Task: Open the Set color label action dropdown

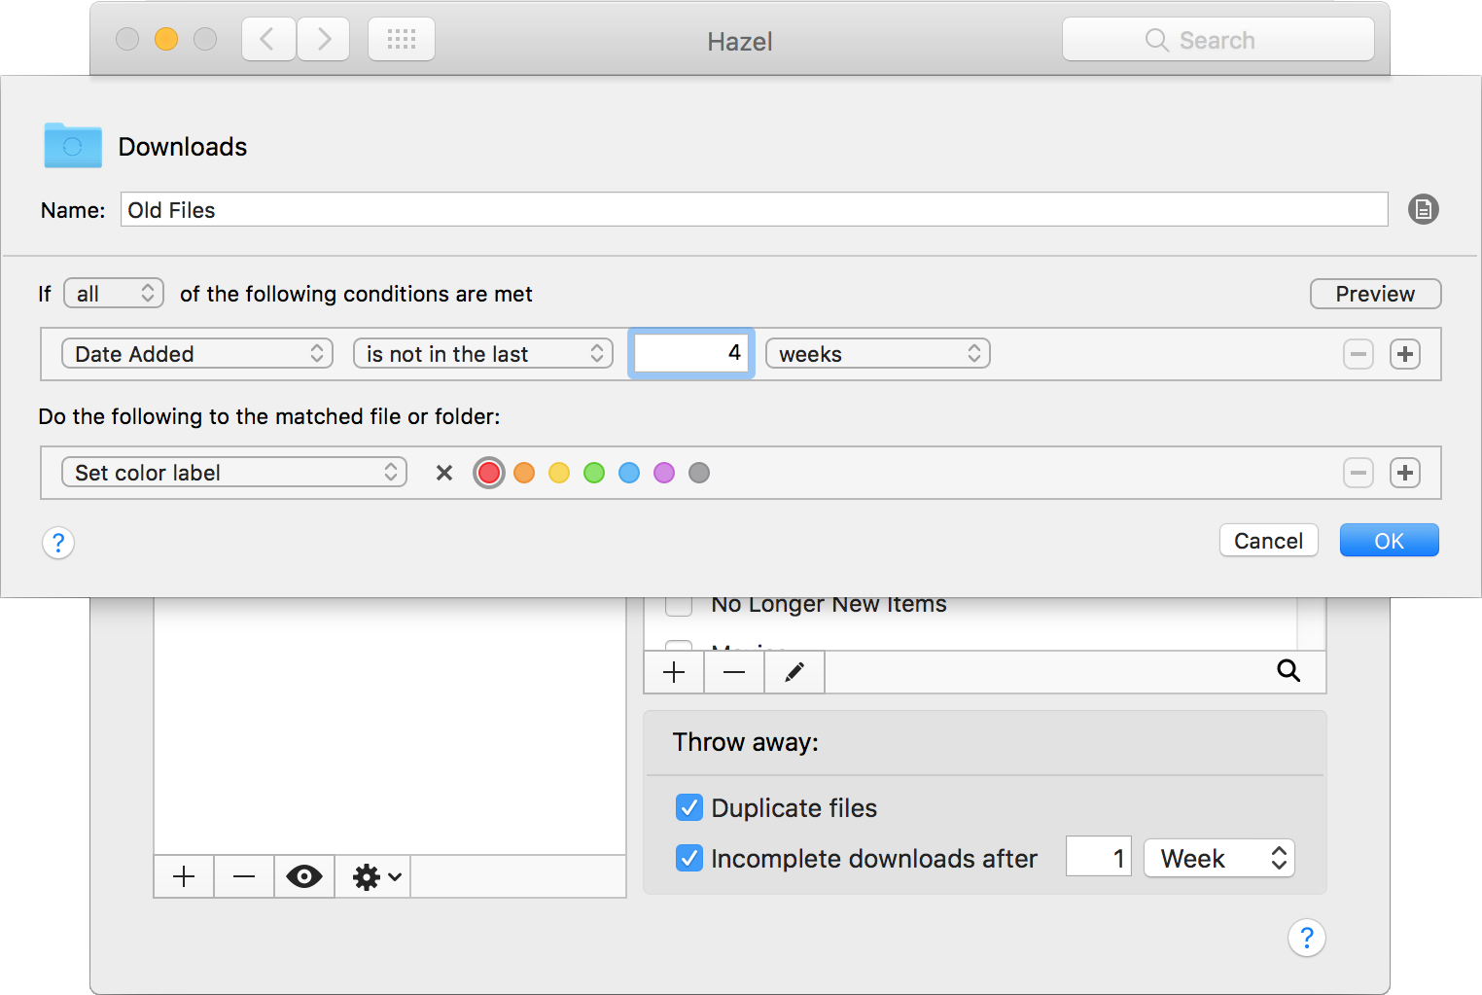Action: coord(234,473)
